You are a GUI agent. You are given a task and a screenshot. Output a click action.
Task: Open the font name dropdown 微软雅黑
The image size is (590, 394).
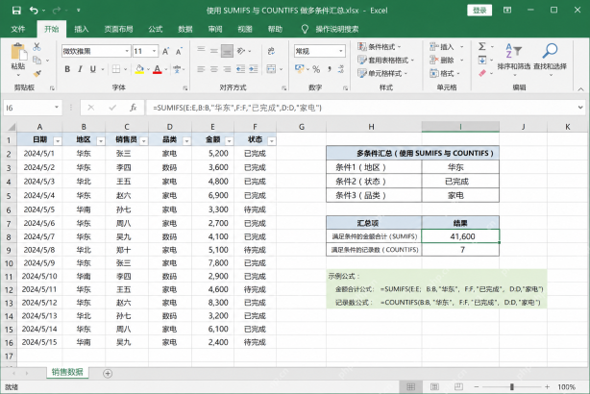(x=127, y=51)
